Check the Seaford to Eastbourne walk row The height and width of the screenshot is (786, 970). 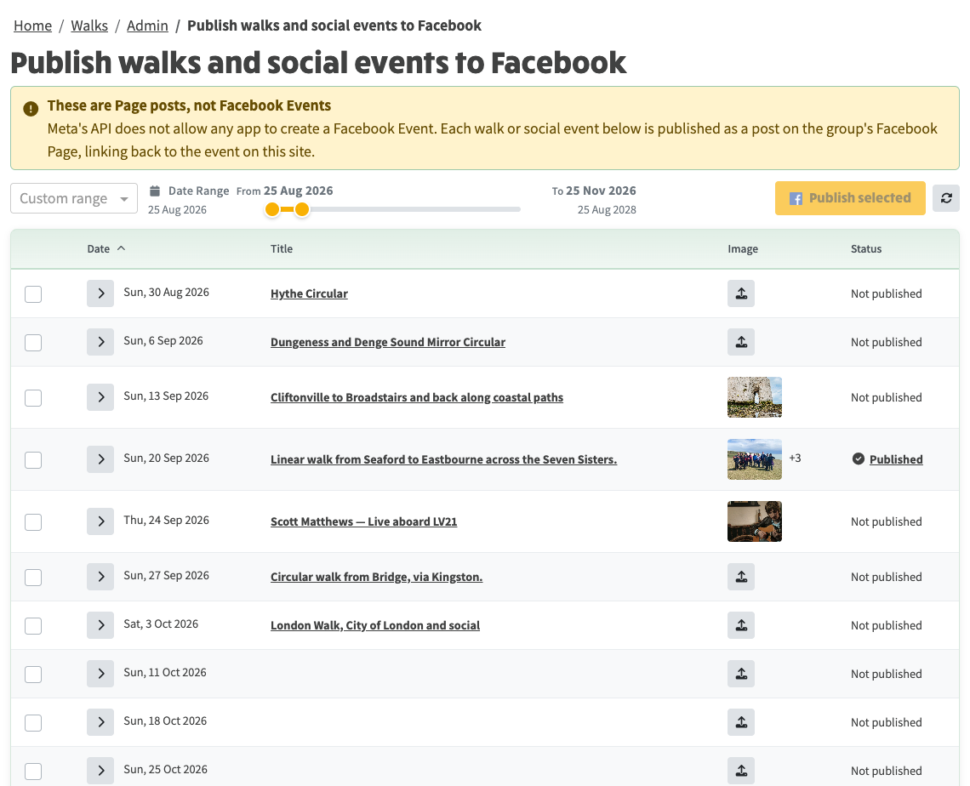pos(33,460)
